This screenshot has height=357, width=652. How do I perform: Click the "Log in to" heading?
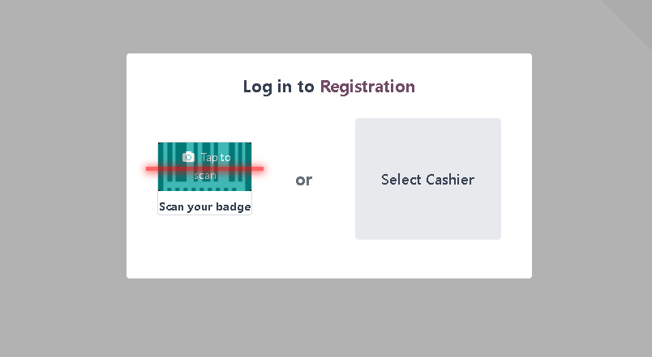tap(278, 87)
